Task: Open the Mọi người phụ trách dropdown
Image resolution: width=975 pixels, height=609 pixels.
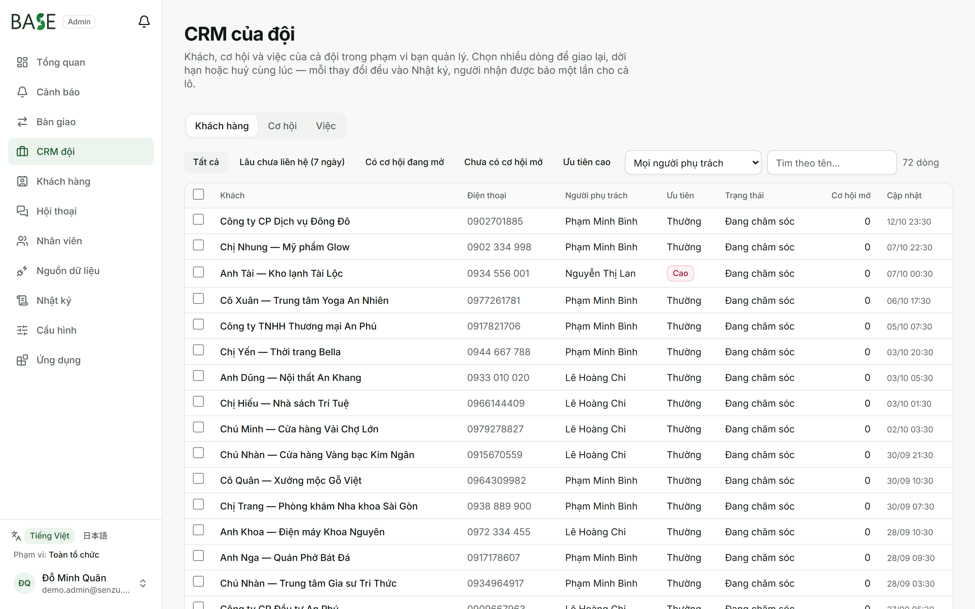Action: pos(693,163)
